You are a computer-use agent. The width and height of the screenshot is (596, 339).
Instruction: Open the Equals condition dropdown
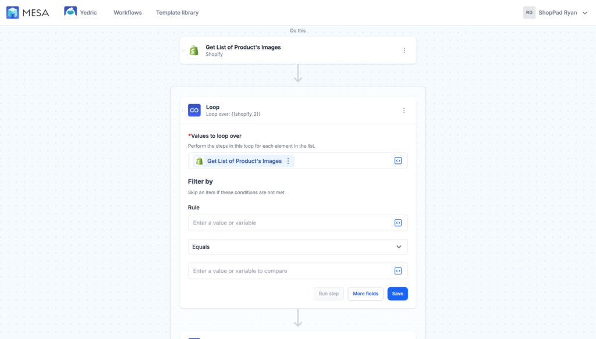pyautogui.click(x=297, y=247)
